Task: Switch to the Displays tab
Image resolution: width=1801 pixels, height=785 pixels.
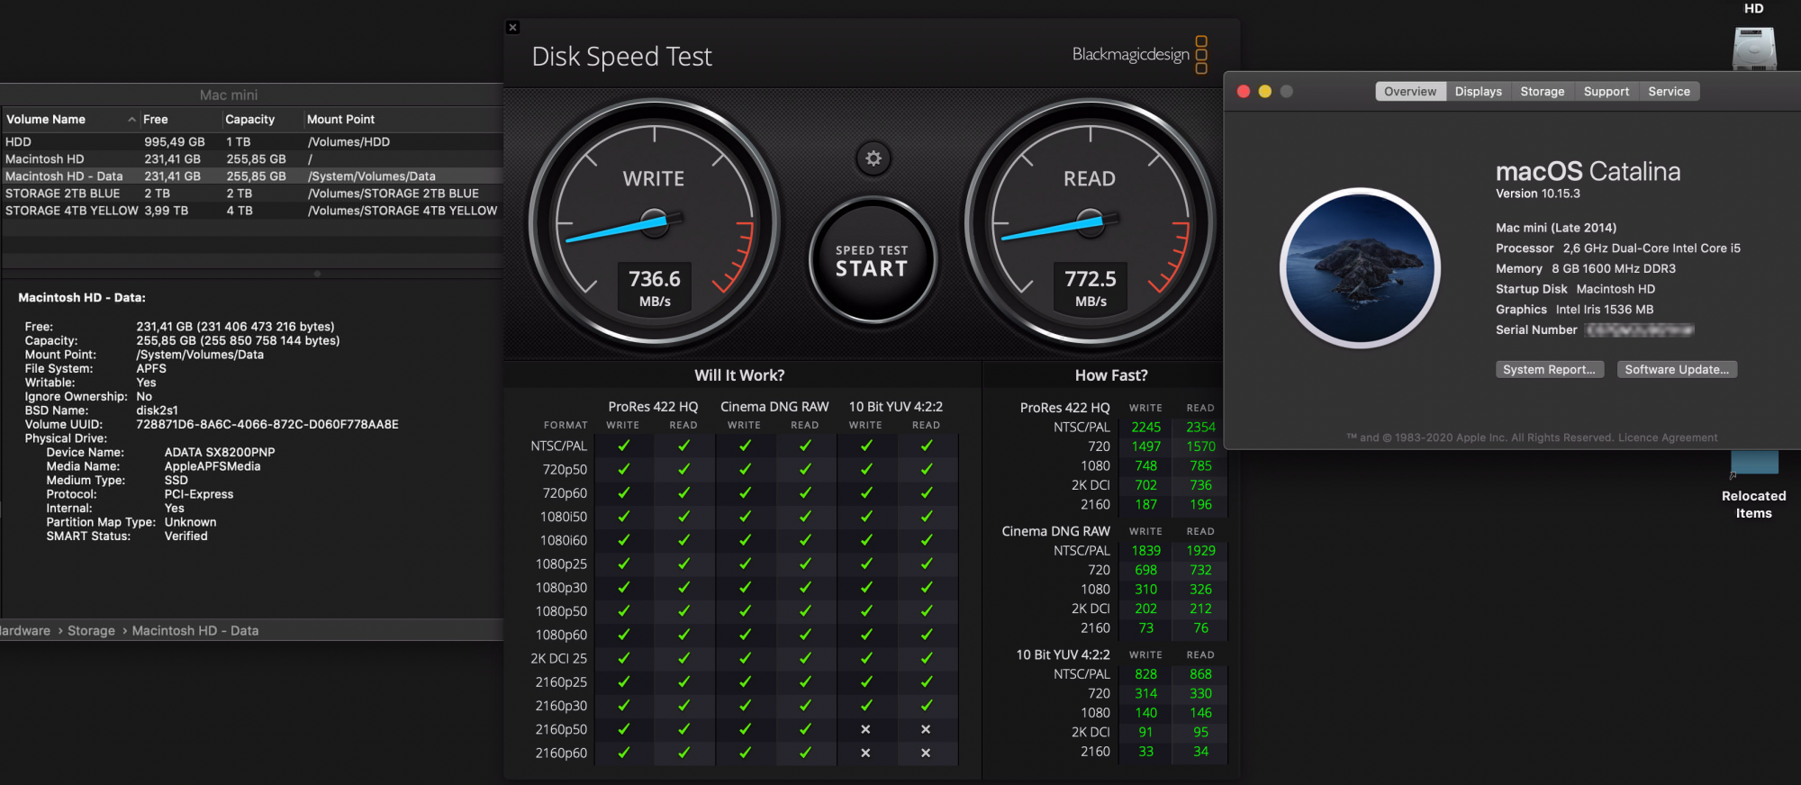Action: tap(1478, 92)
